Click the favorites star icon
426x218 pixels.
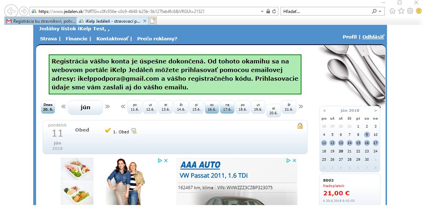pyautogui.click(x=401, y=11)
